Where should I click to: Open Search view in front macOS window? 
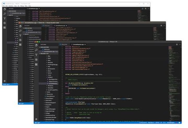point(36,50)
